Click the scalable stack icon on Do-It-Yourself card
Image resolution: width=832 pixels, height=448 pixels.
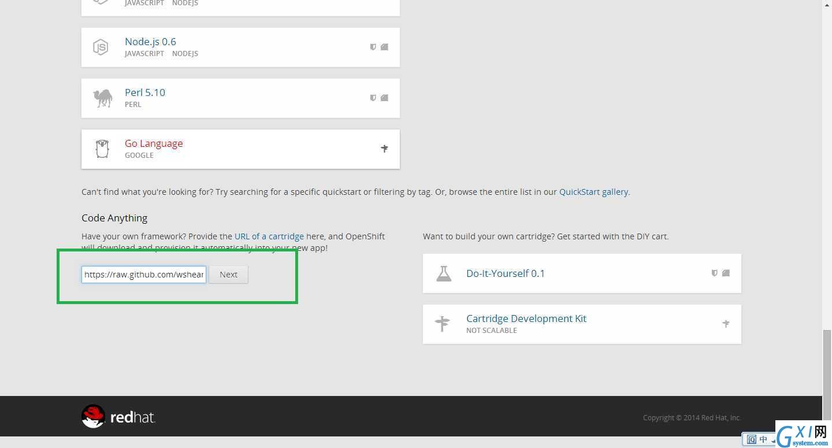[726, 273]
